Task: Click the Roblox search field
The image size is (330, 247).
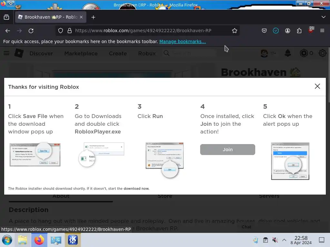Action: tap(189, 53)
